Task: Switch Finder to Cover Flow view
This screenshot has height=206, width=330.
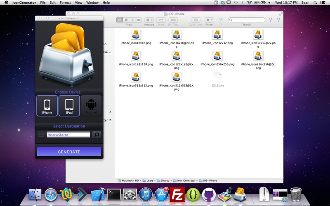Action: 139,20
